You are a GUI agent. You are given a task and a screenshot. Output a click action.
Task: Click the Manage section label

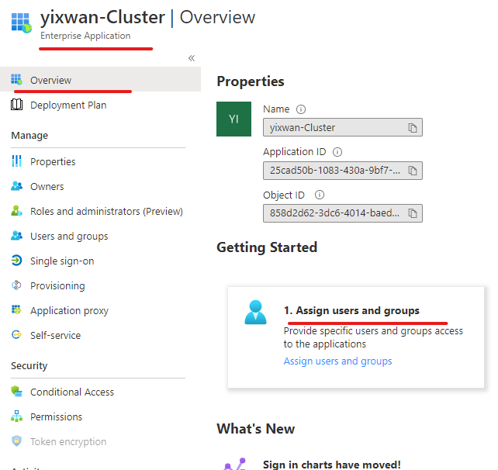click(x=29, y=136)
